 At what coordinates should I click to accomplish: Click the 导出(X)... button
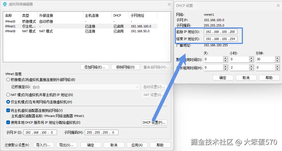pyautogui.click(x=67, y=145)
